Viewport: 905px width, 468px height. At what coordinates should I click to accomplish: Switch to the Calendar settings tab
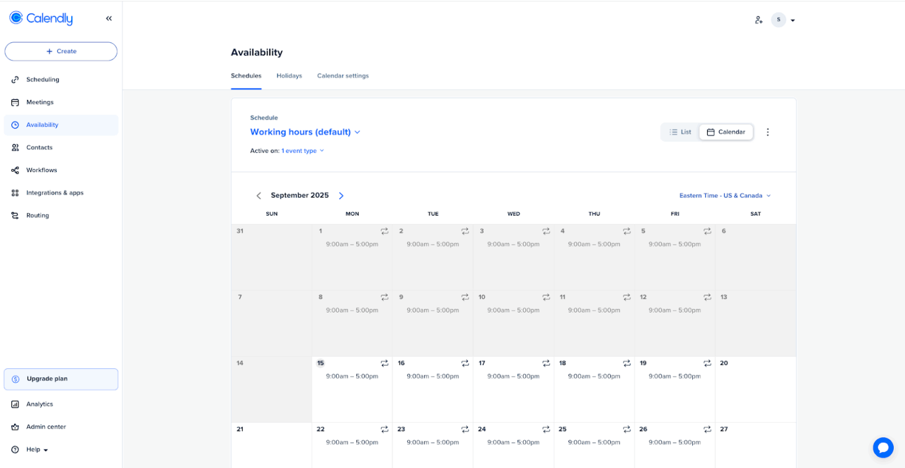click(x=343, y=76)
